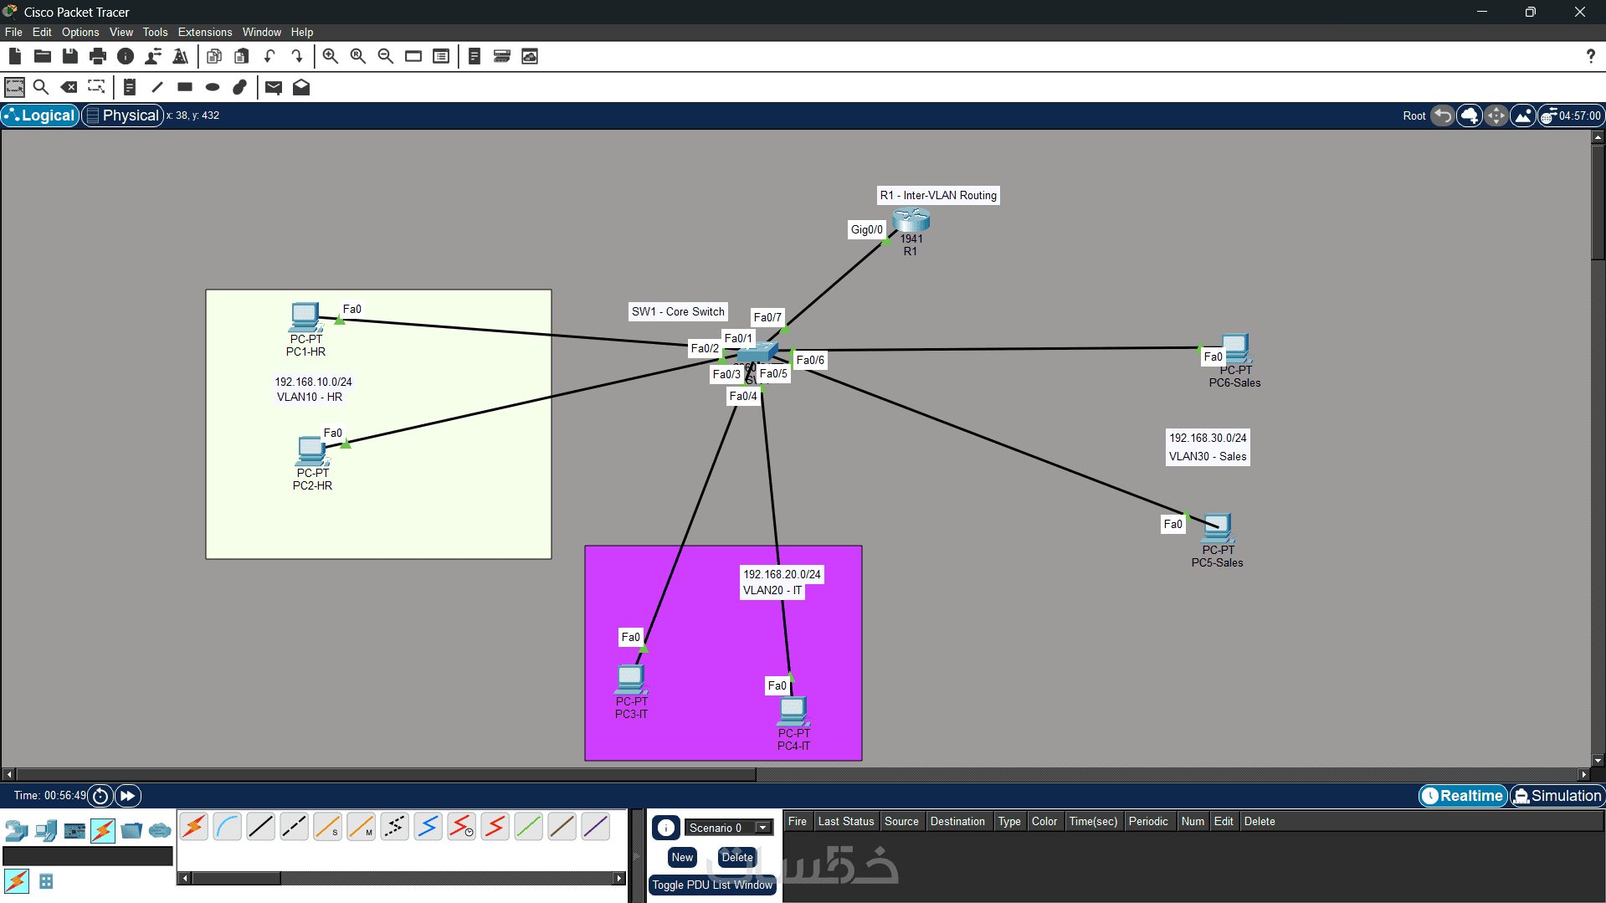The width and height of the screenshot is (1606, 903).
Task: Open the Extensions menu
Action: [205, 32]
